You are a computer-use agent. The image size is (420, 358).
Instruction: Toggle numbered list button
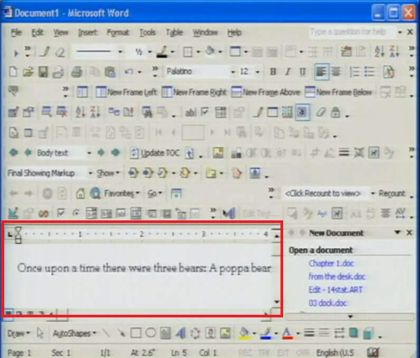click(x=354, y=72)
